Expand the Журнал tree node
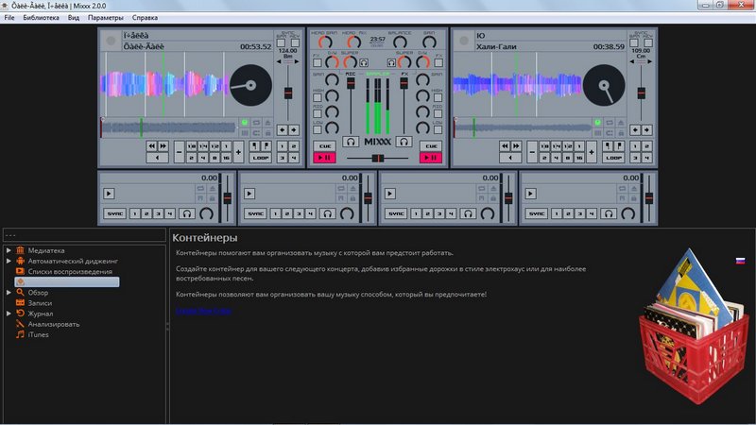The image size is (756, 425). (9, 314)
